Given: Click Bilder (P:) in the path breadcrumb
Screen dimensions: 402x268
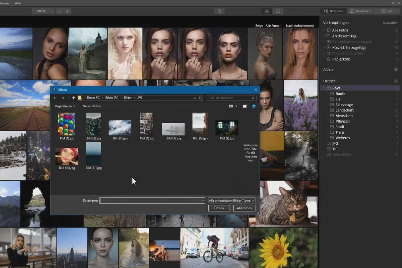Looking at the screenshot, I should 112,98.
